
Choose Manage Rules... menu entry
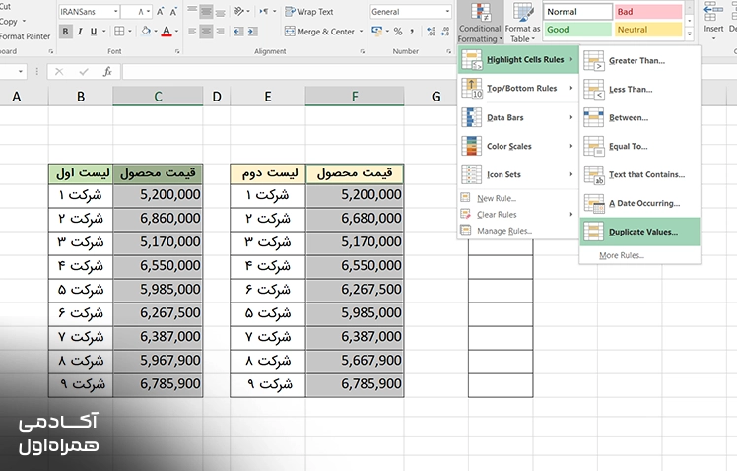(x=518, y=231)
